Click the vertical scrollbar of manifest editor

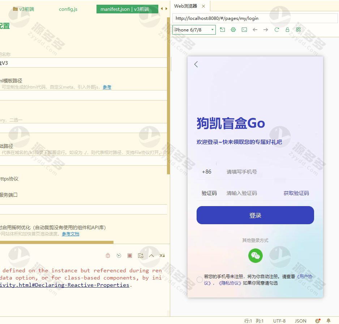tap(168, 95)
